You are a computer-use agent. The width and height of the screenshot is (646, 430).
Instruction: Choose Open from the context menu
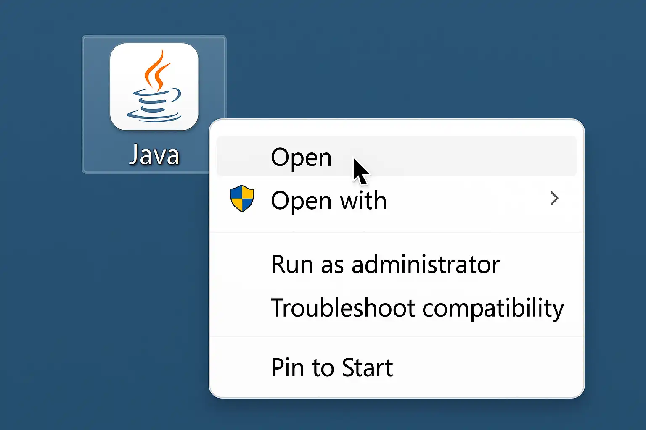click(x=301, y=158)
